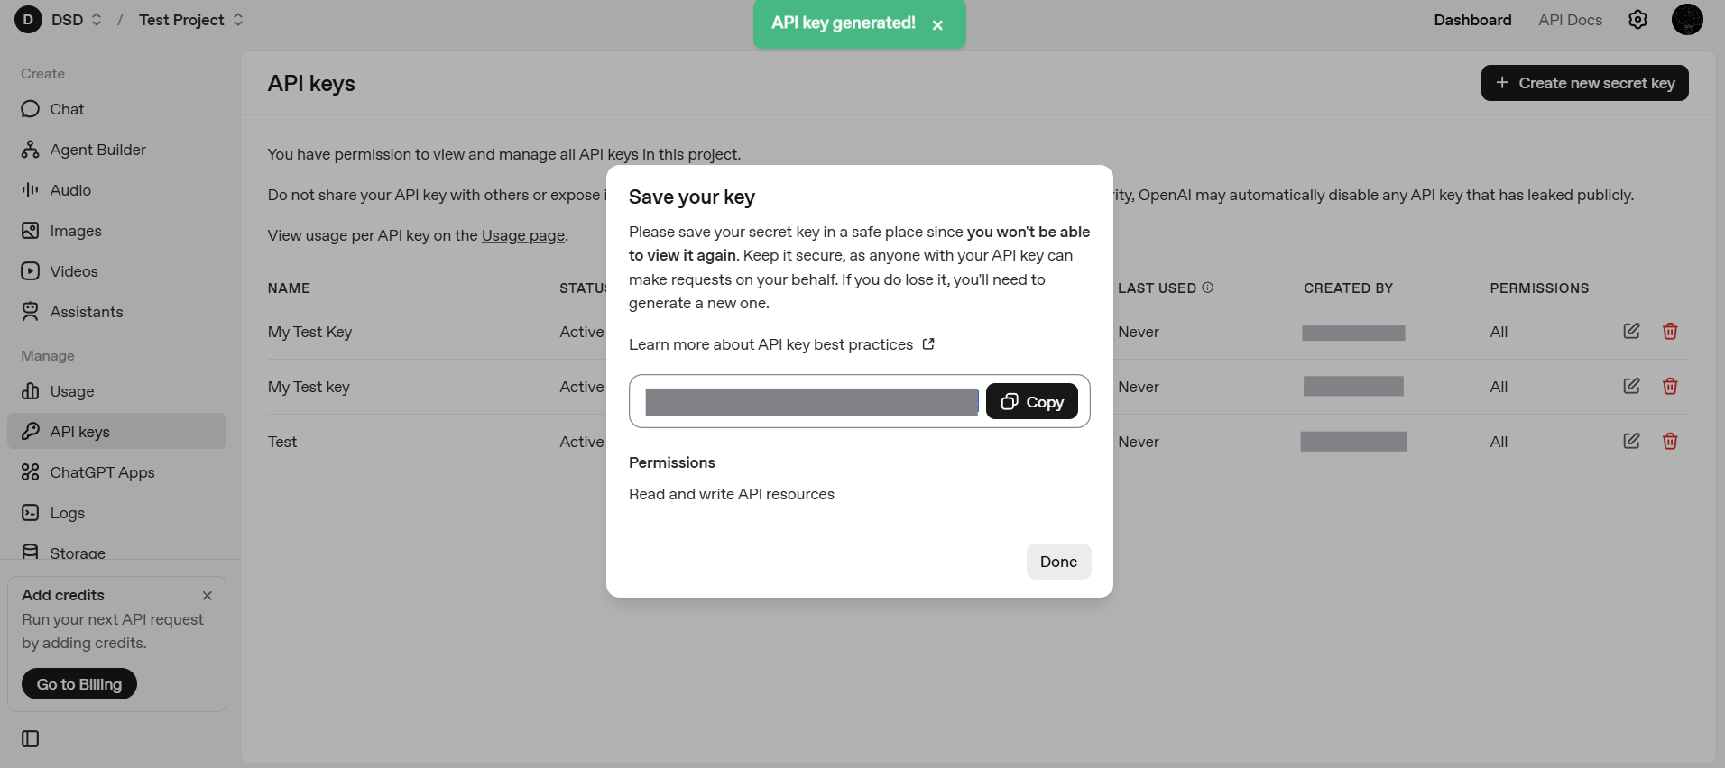Edit the Test API key row
Viewport: 1725px width, 768px height.
(1631, 442)
